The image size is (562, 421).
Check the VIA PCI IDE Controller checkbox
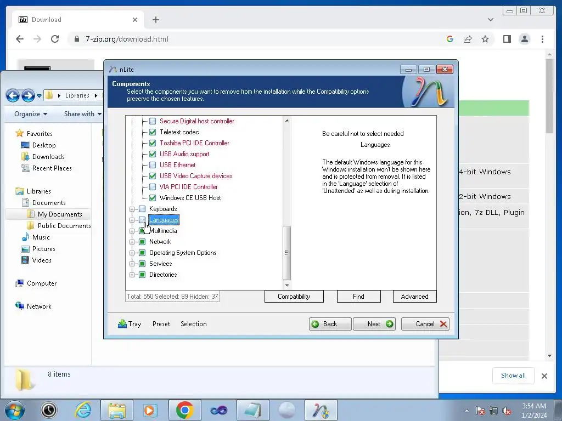tap(153, 187)
